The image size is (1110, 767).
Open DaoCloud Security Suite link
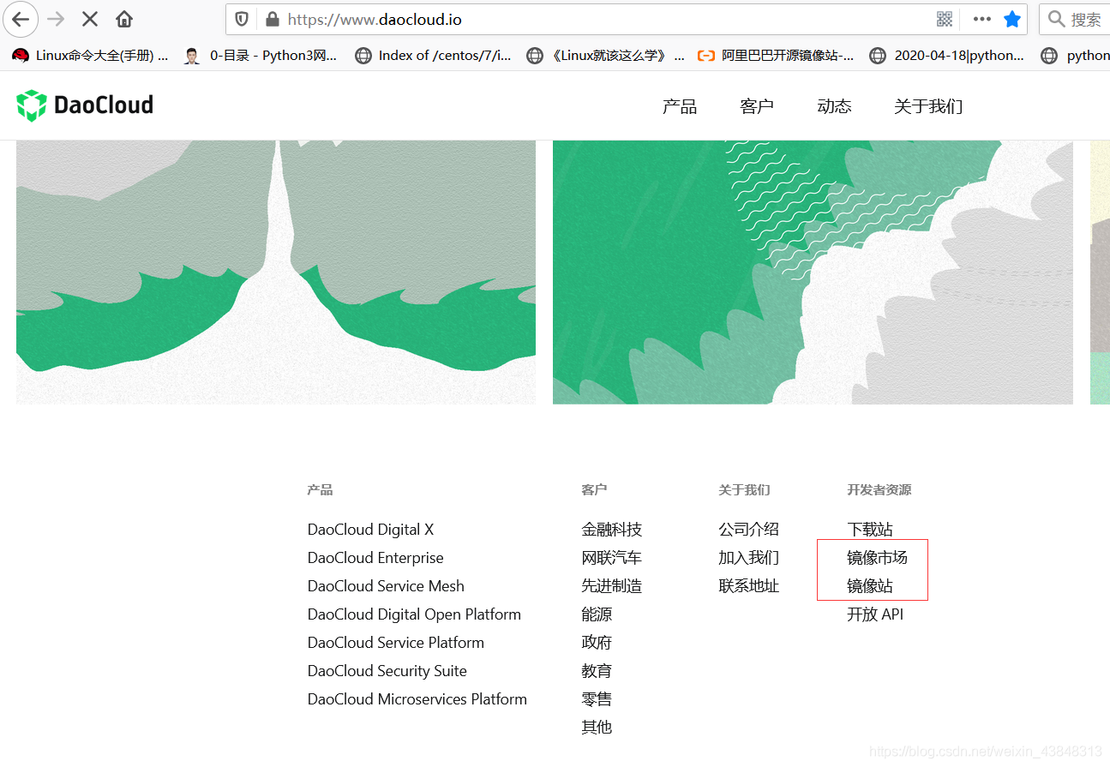[387, 671]
